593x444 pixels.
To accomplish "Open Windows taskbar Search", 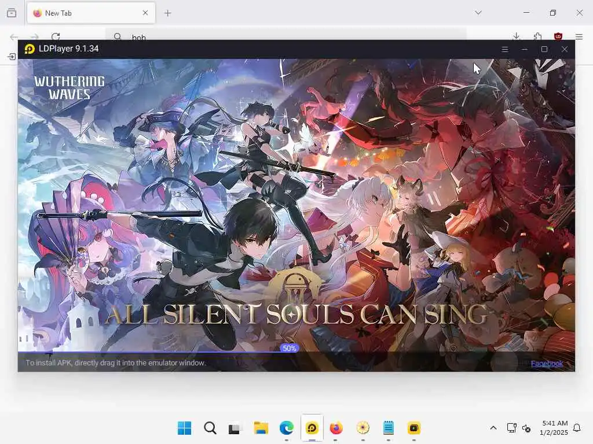I will pyautogui.click(x=210, y=428).
